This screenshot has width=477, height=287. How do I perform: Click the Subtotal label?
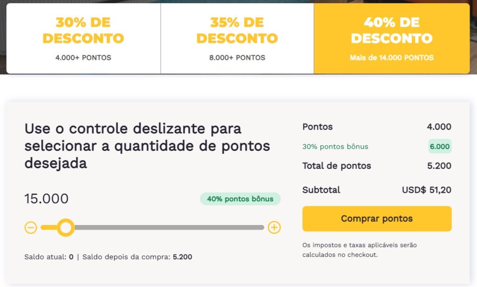coord(321,190)
